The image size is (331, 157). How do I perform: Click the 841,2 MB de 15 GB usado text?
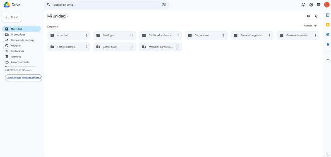[19, 70]
